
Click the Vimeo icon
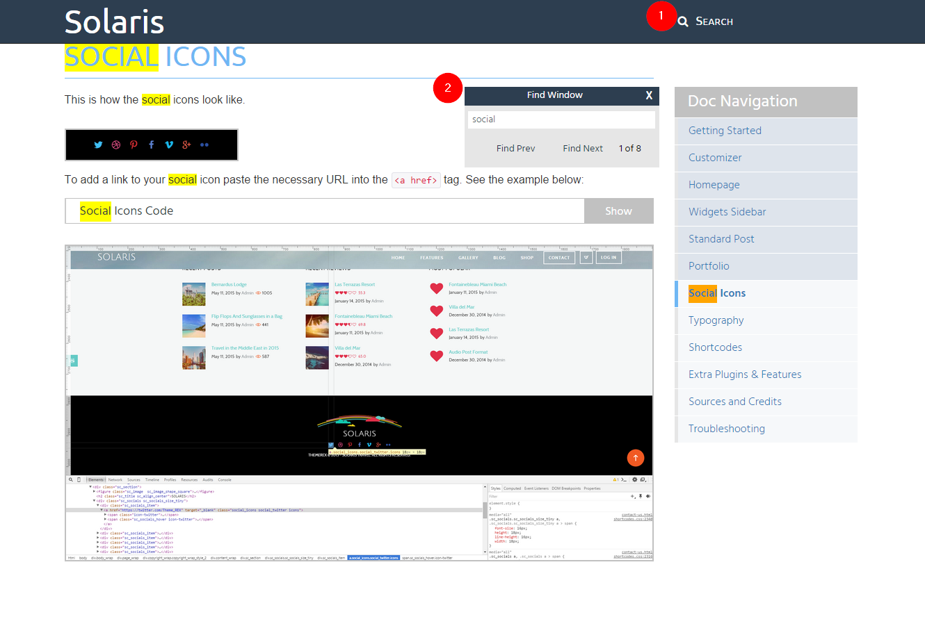point(169,145)
